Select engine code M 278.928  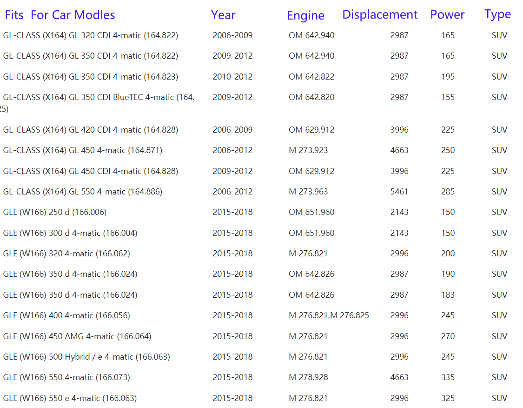point(308,377)
